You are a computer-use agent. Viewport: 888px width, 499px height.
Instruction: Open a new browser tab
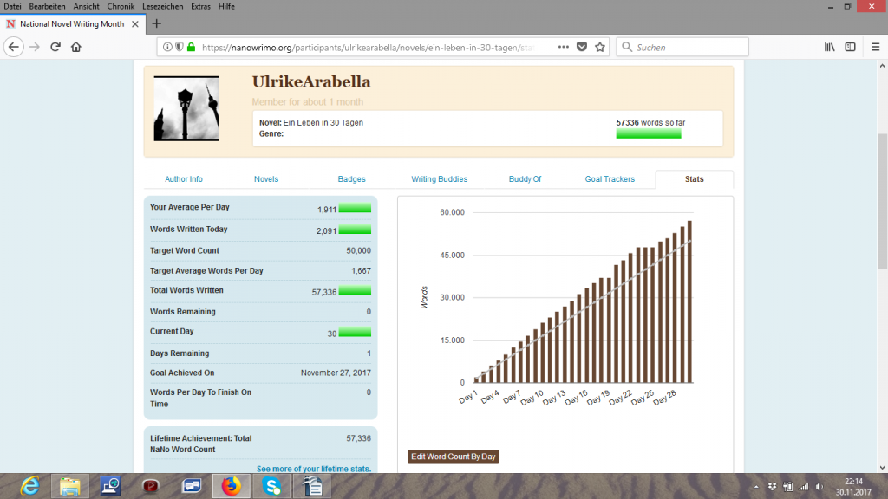click(x=157, y=23)
